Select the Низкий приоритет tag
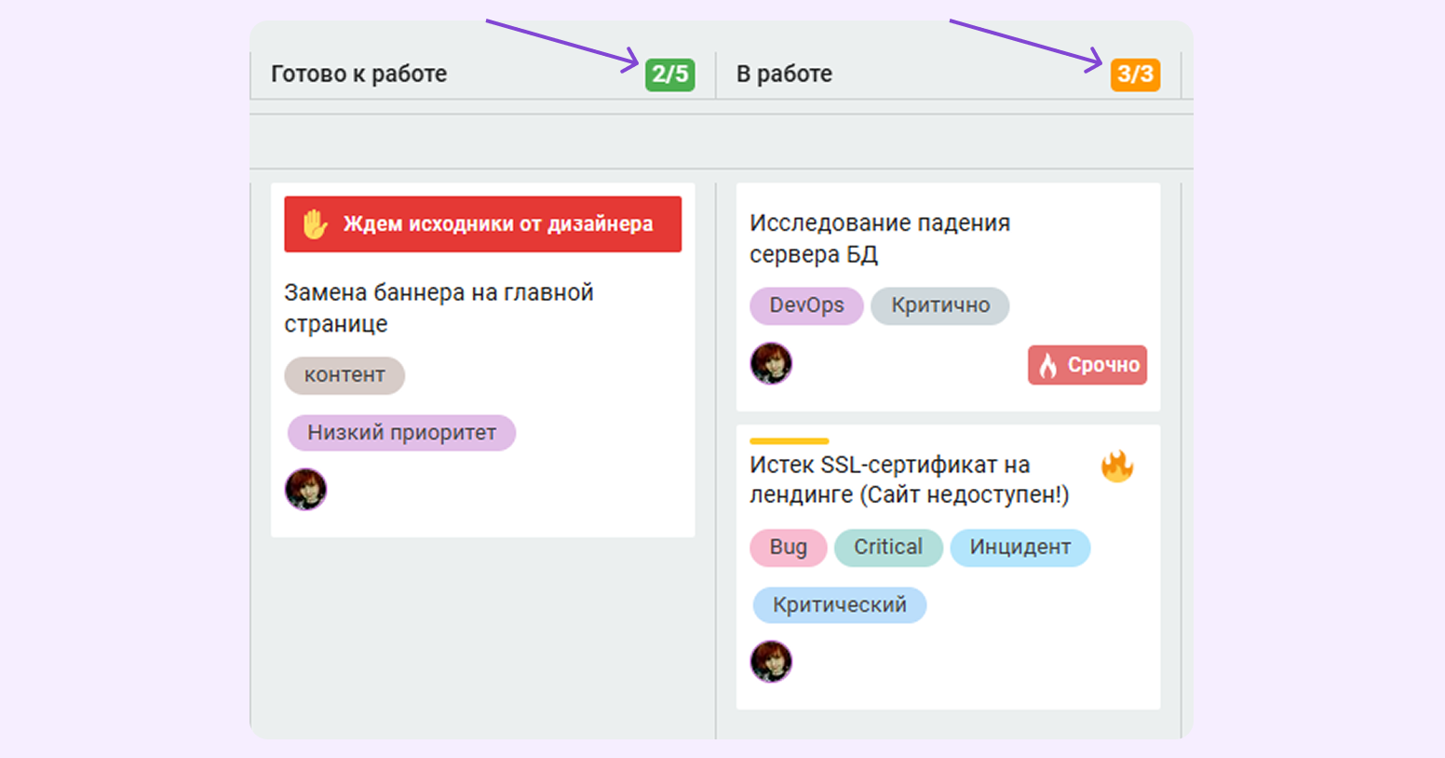Screen dimensions: 1445x758 pyautogui.click(x=400, y=432)
